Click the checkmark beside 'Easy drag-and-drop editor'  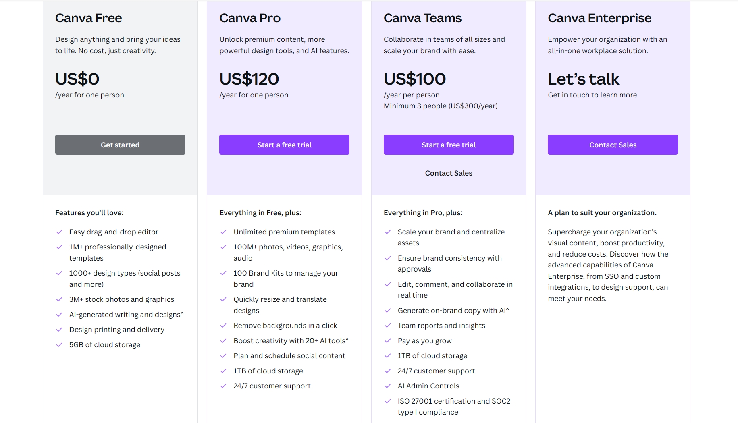[59, 232]
